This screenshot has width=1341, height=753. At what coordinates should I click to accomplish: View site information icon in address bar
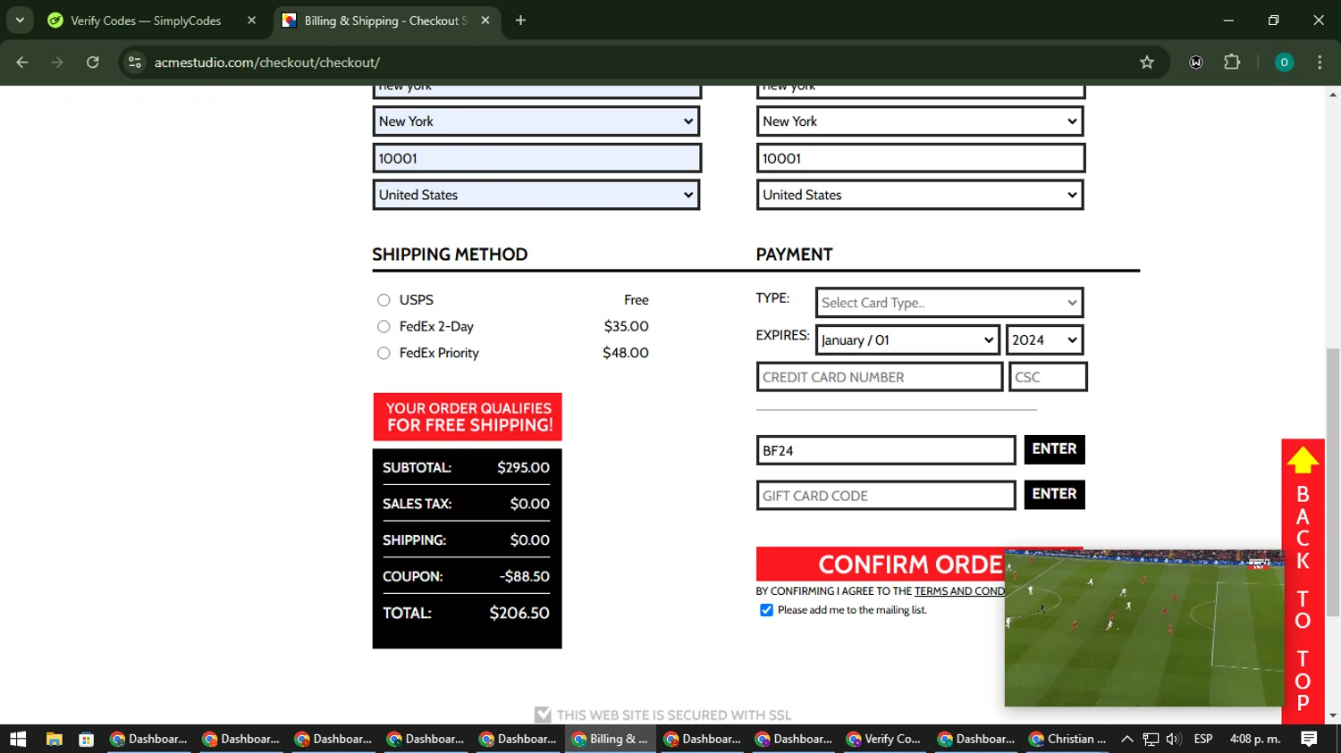tap(135, 63)
